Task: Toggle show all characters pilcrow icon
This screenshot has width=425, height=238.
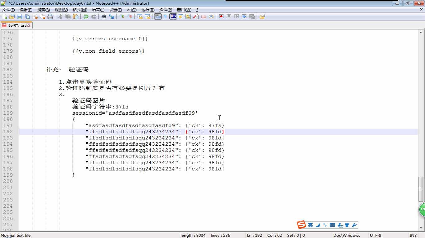Action: (x=165, y=17)
